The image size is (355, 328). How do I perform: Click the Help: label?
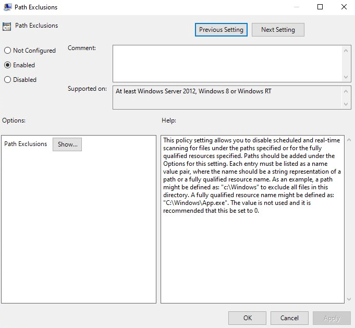pyautogui.click(x=169, y=120)
